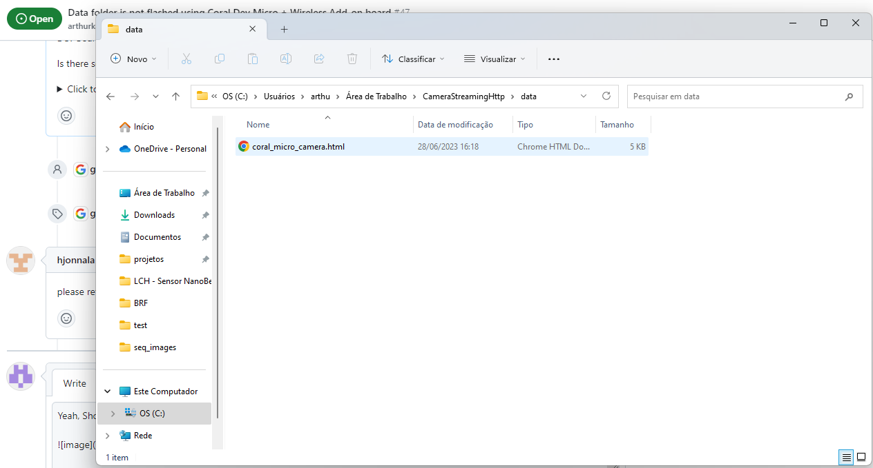Click the Paste icon
Image resolution: width=873 pixels, height=468 pixels.
click(x=253, y=59)
